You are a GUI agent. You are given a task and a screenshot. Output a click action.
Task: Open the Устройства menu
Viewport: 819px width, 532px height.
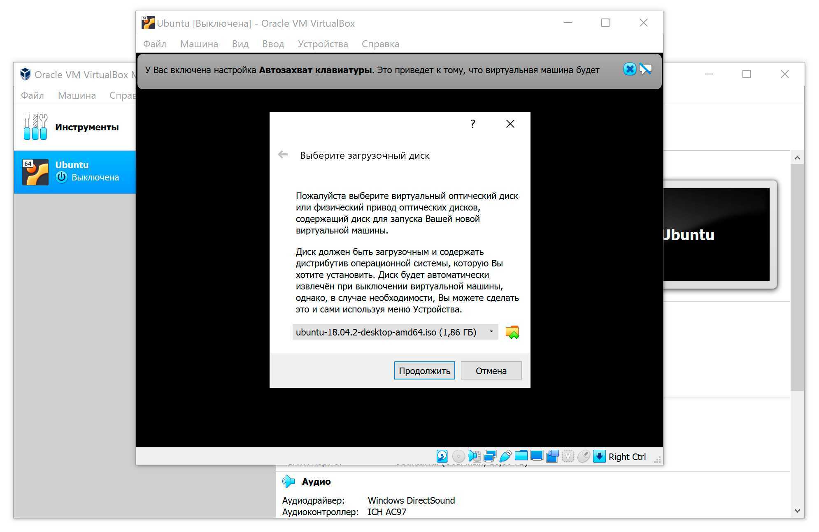coord(323,44)
